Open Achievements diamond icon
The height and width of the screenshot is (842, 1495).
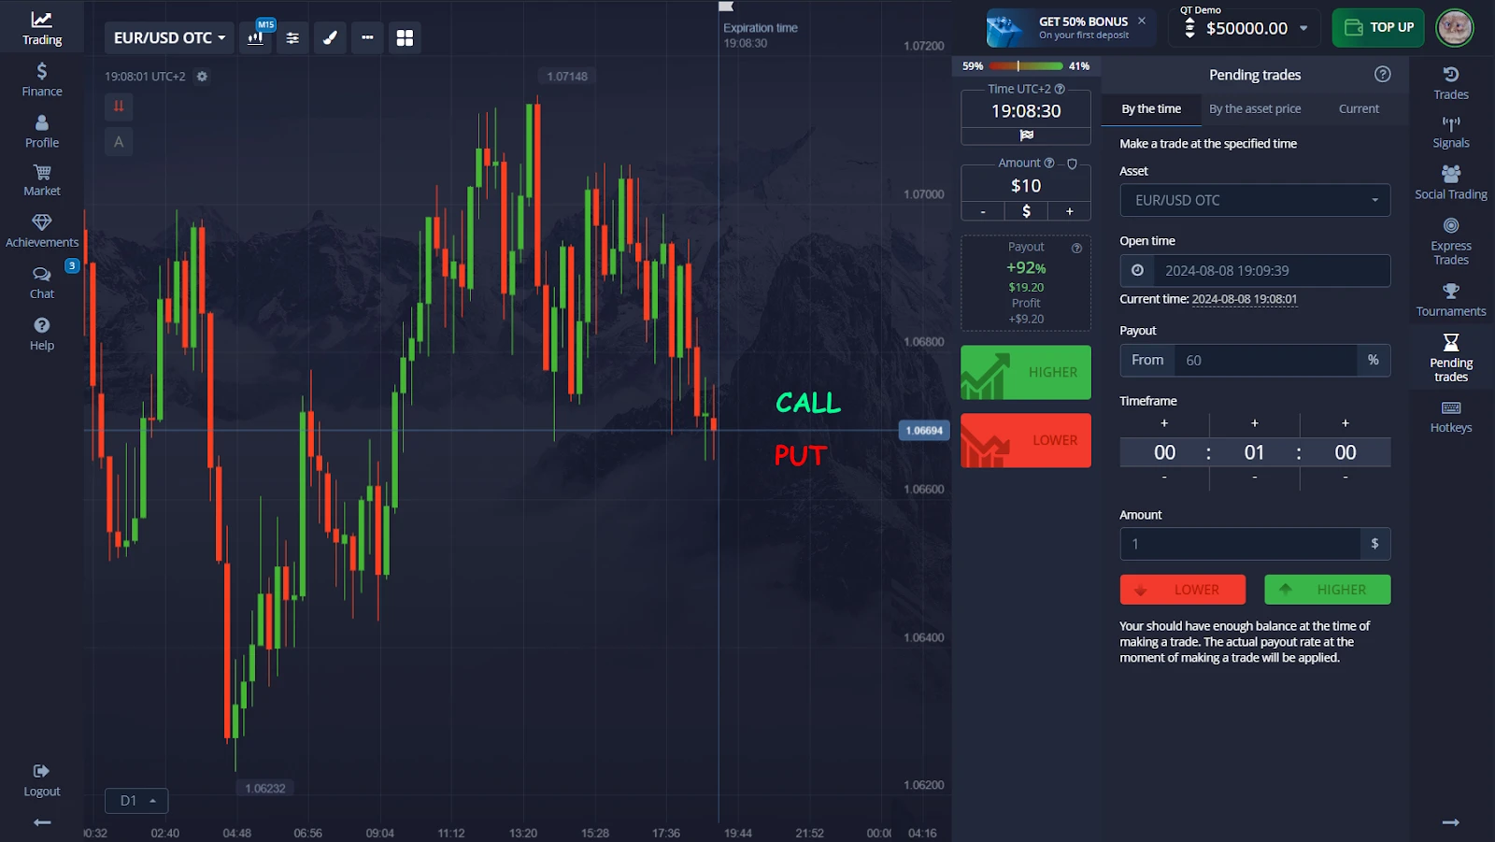[x=42, y=231]
